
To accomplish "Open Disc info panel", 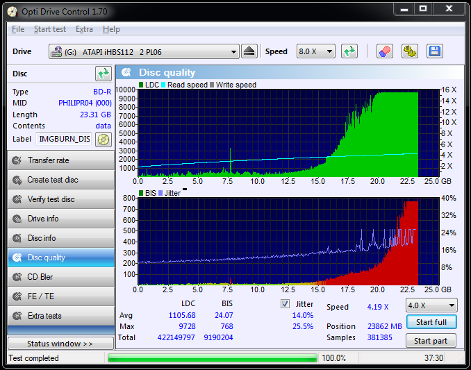I will [61, 238].
